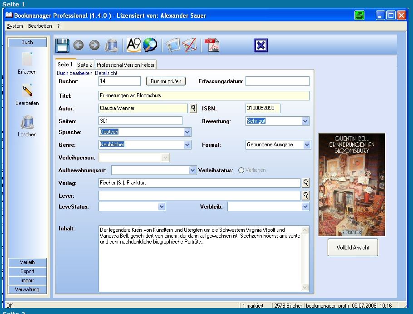Go to previous book with back arrow
Screen dimensions: 413x314
point(79,45)
